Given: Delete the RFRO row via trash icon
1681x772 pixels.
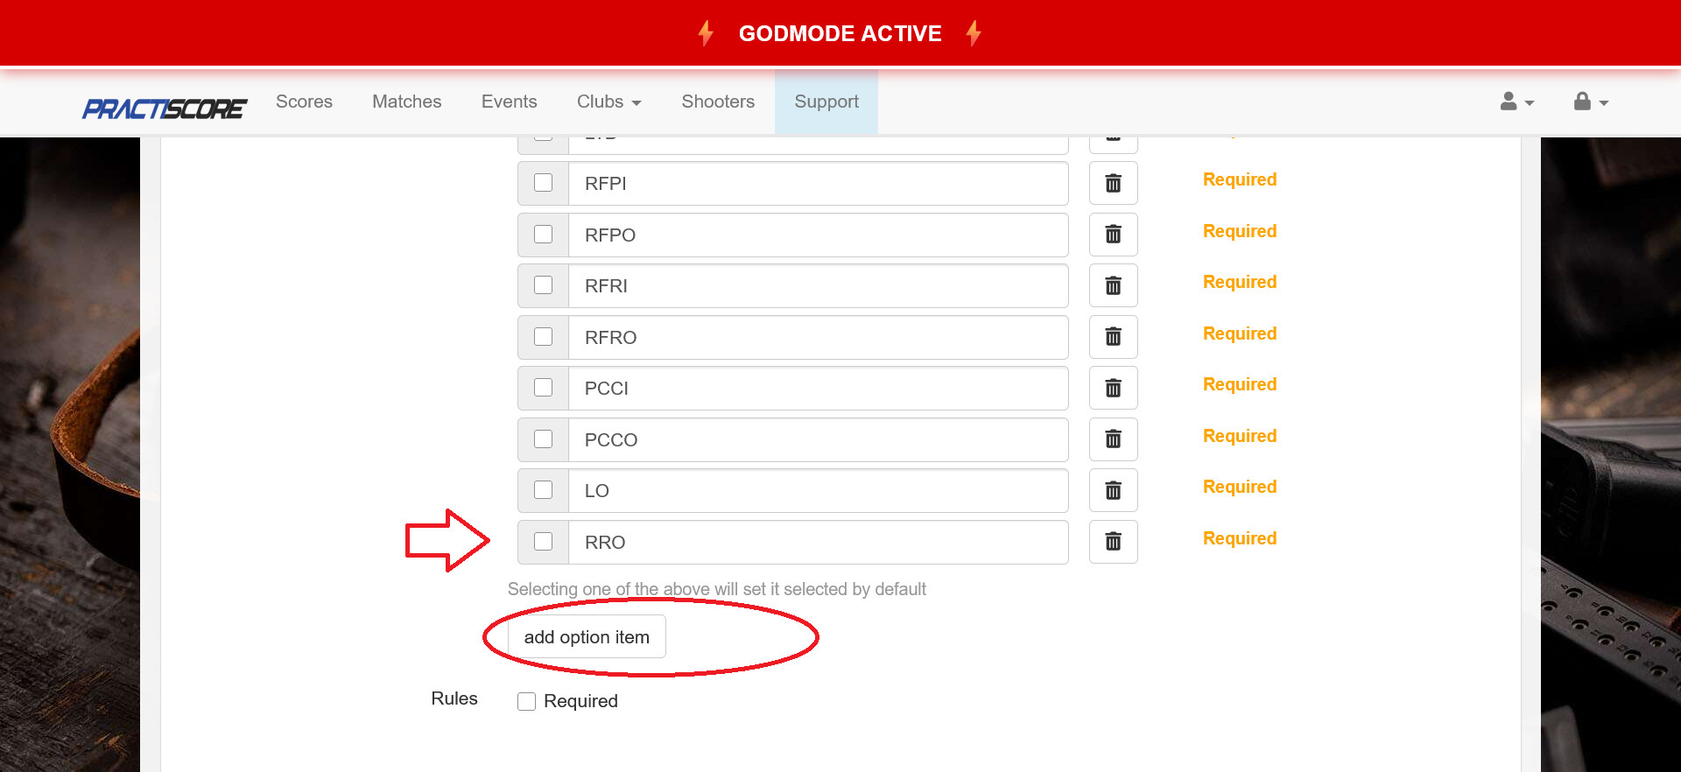Looking at the screenshot, I should point(1113,337).
